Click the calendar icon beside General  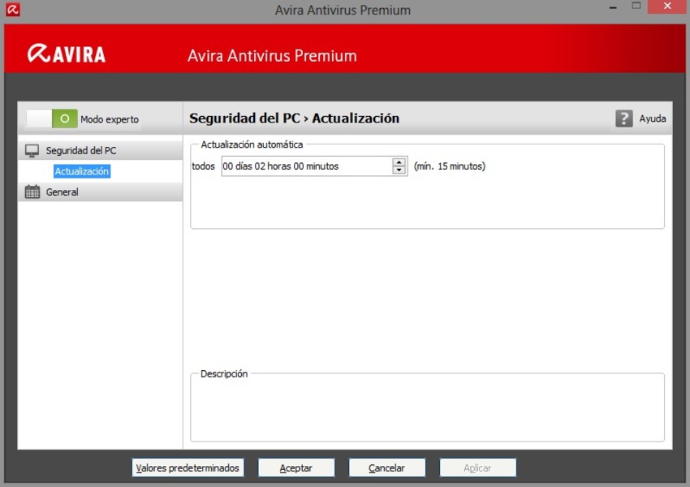(32, 192)
